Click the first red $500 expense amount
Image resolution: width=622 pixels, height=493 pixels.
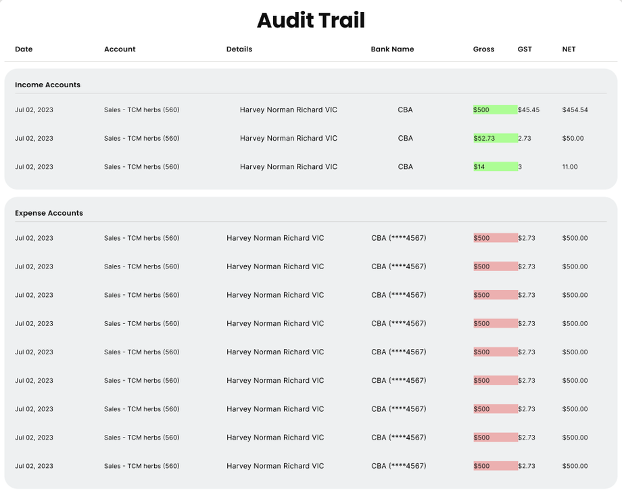tap(482, 238)
